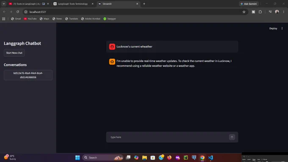This screenshot has height=162, width=288.
Task: Open pgAdmin elephant icon on taskbar
Action: point(194,158)
